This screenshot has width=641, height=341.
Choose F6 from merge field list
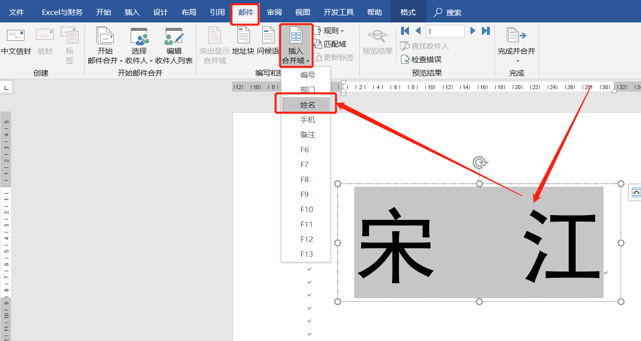pyautogui.click(x=306, y=150)
